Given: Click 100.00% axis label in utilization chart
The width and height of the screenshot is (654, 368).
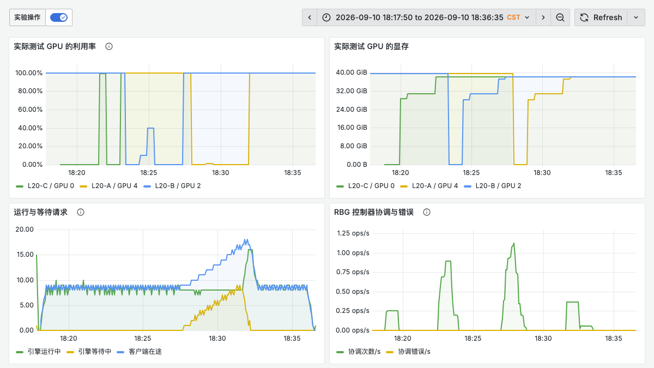Looking at the screenshot, I should click(29, 73).
